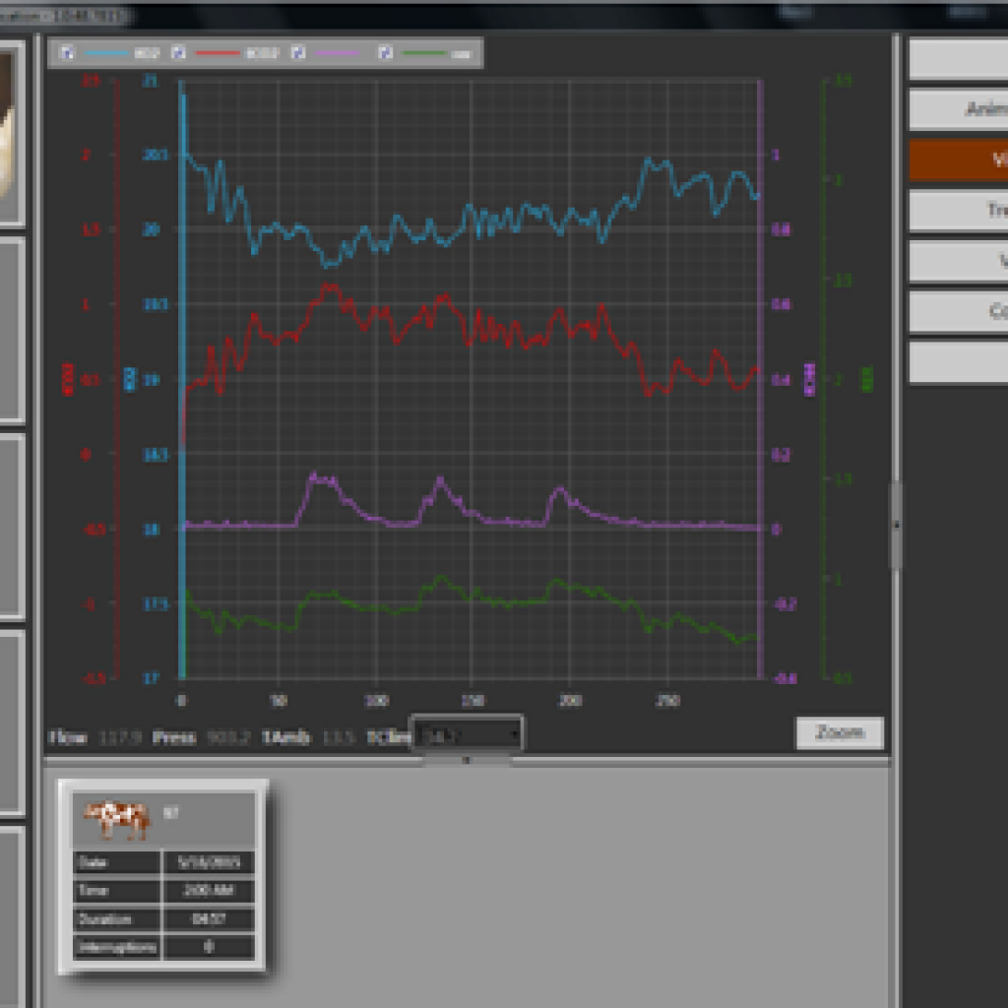
Task: Select the orange highlighted tab in right panel
Action: click(x=957, y=159)
